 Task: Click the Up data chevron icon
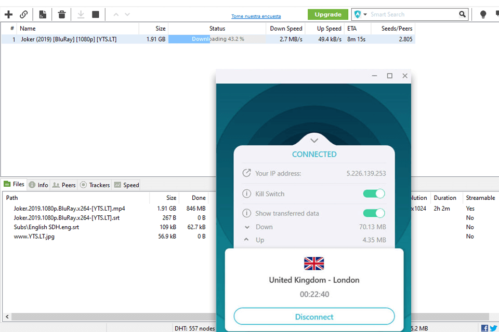(246, 240)
